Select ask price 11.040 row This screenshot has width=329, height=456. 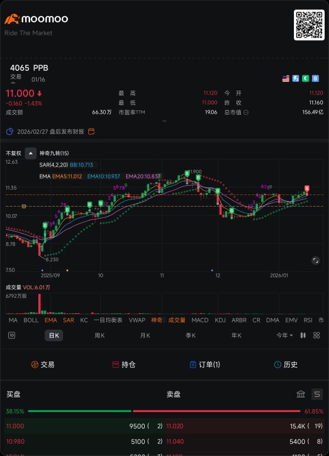245,442
